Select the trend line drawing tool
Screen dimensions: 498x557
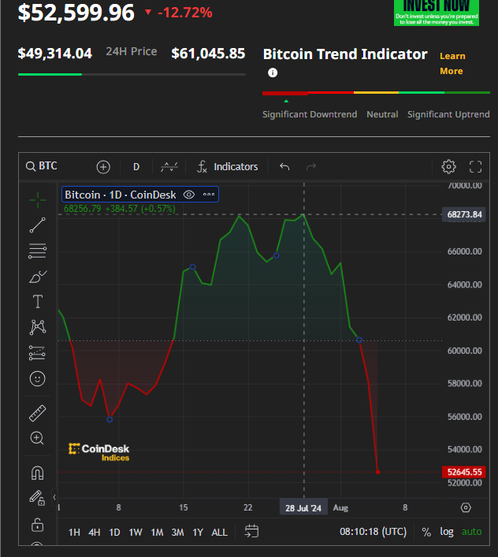click(x=37, y=225)
